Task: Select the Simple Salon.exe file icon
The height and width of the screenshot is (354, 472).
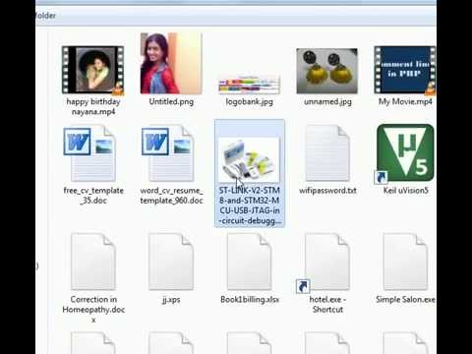Action: coord(405,262)
